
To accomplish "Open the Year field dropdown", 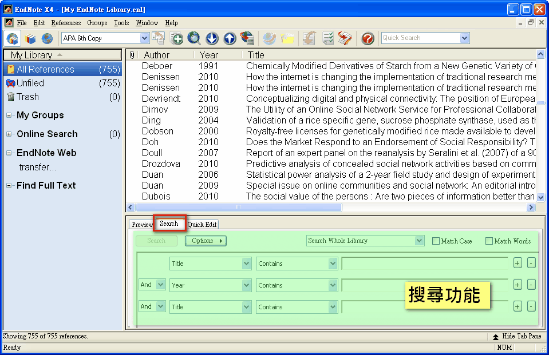I will [x=247, y=285].
